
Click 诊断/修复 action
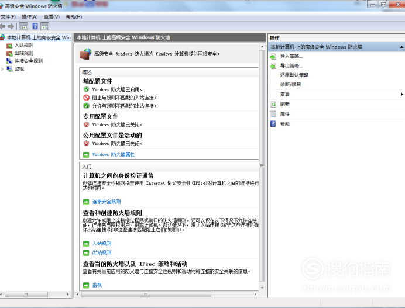point(290,85)
